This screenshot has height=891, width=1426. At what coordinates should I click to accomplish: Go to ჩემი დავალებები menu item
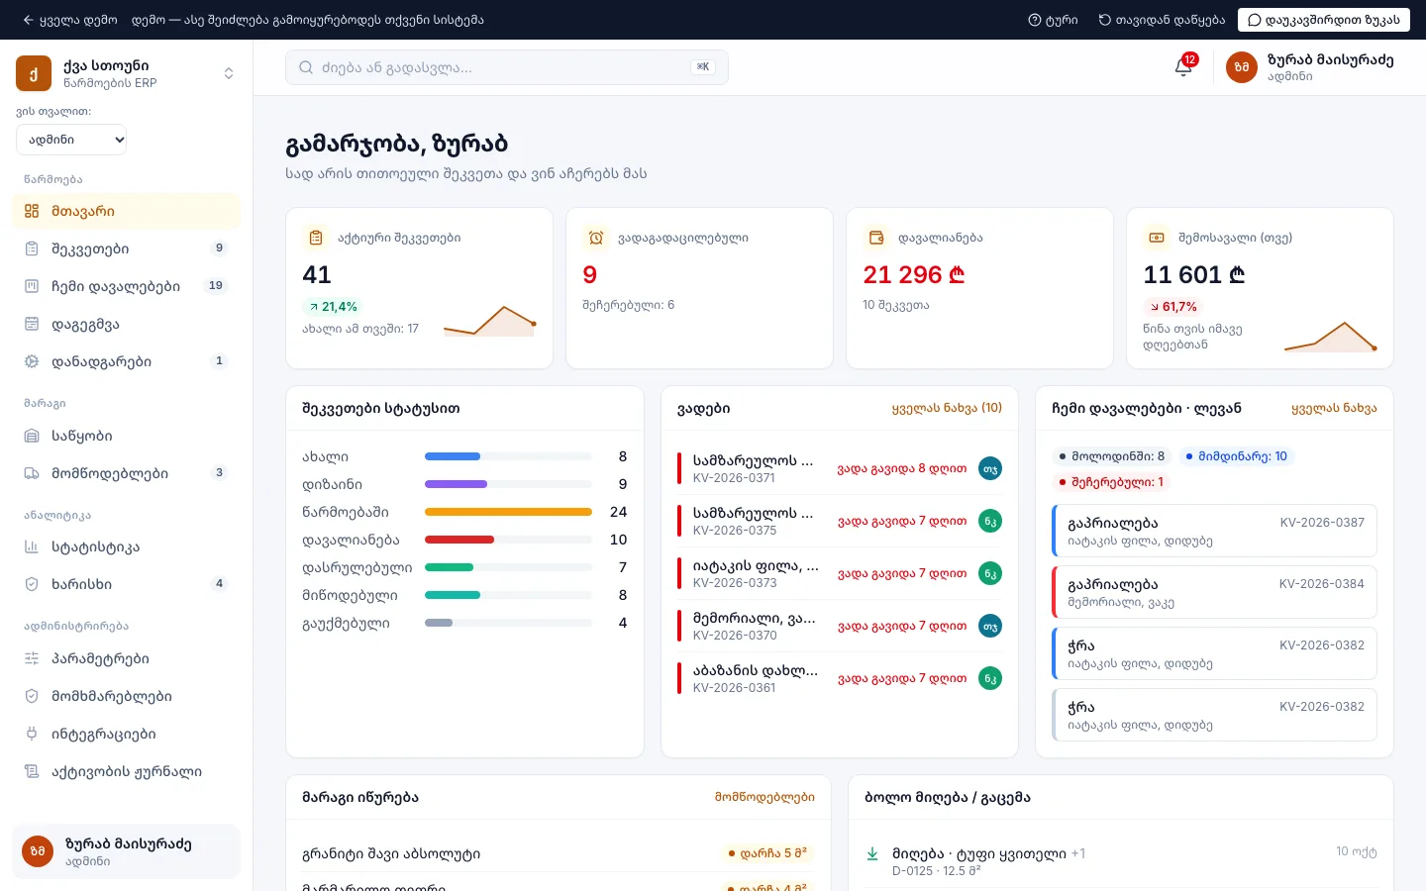126,286
